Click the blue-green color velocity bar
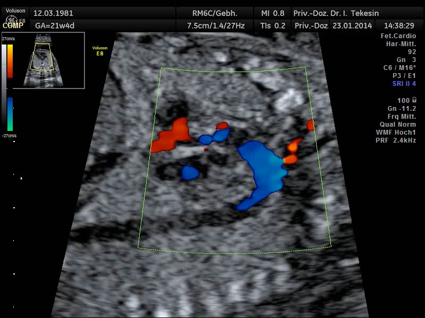Image resolution: width=425 pixels, height=318 pixels. tap(10, 114)
